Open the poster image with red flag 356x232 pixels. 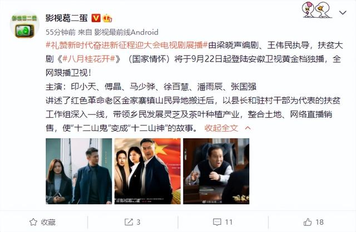[147, 172]
